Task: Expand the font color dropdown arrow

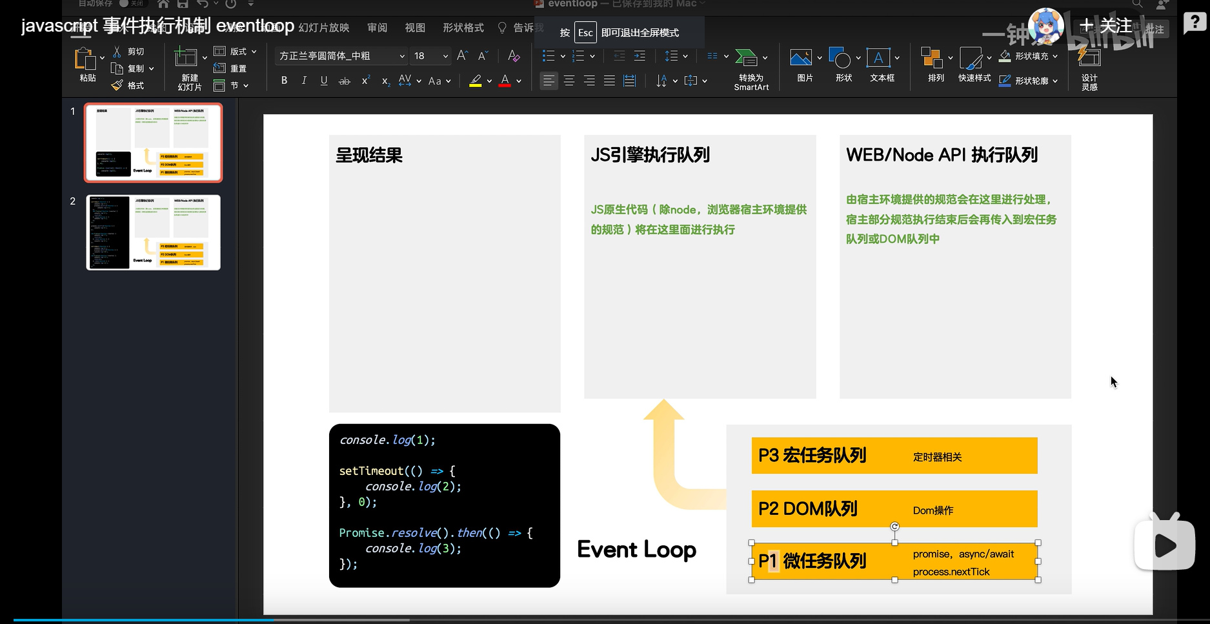Action: (x=519, y=81)
